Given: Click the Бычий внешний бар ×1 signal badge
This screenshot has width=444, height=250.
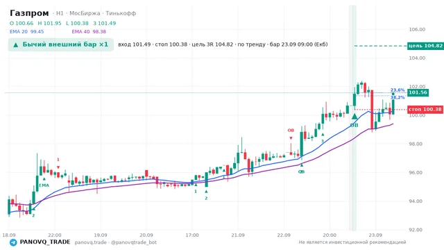Looking at the screenshot, I should 61,44.
